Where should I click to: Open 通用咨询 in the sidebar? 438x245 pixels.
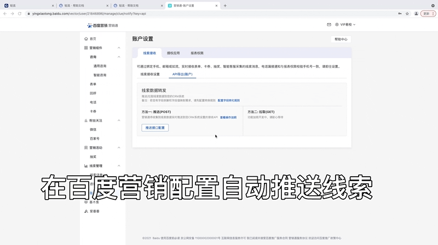(100, 66)
